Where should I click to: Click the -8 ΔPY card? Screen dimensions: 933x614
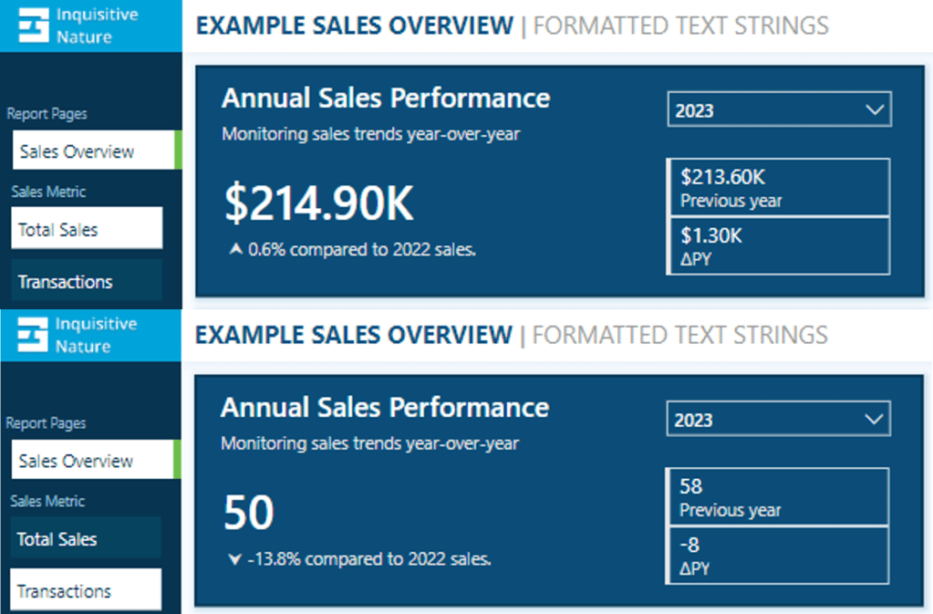778,554
